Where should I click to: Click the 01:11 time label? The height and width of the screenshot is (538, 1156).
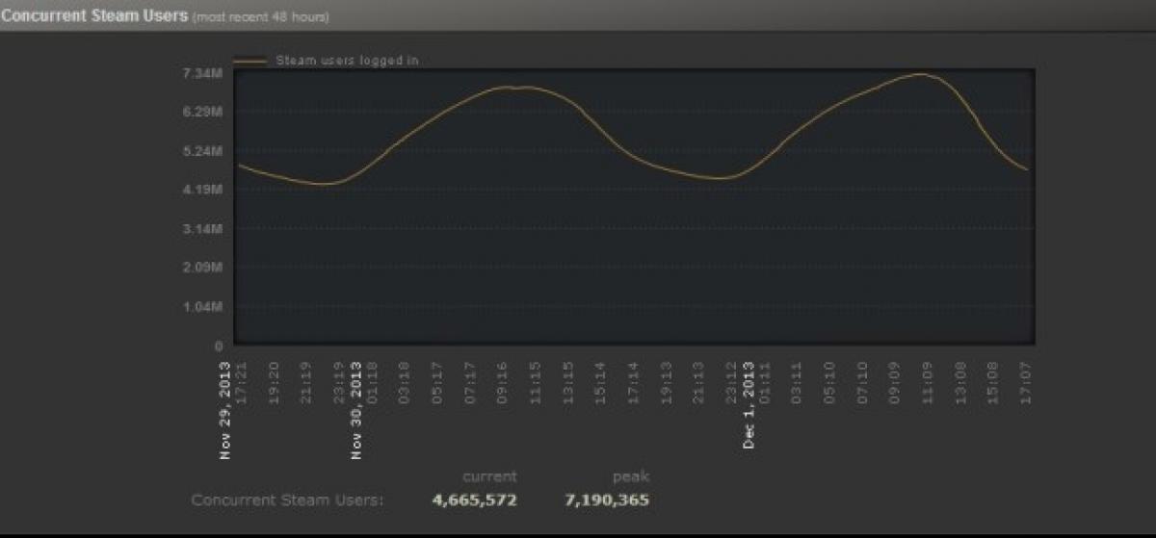click(x=764, y=382)
